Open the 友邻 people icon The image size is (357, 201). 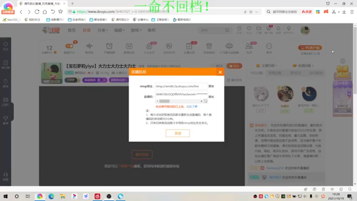[x=249, y=46]
